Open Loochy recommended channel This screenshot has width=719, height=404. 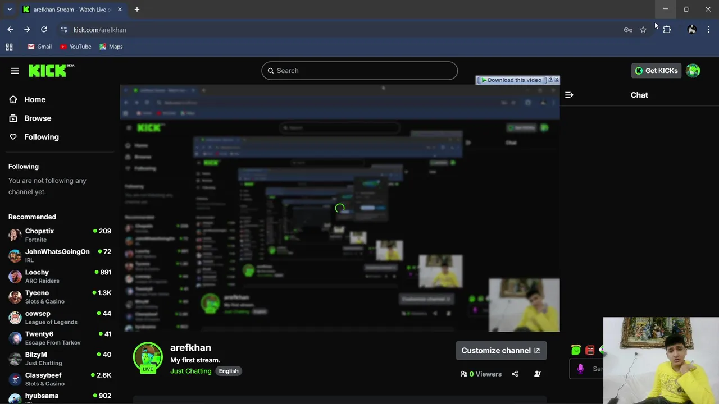[x=60, y=276]
